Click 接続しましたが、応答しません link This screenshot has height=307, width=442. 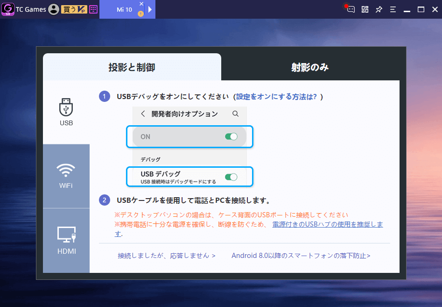[x=167, y=256]
